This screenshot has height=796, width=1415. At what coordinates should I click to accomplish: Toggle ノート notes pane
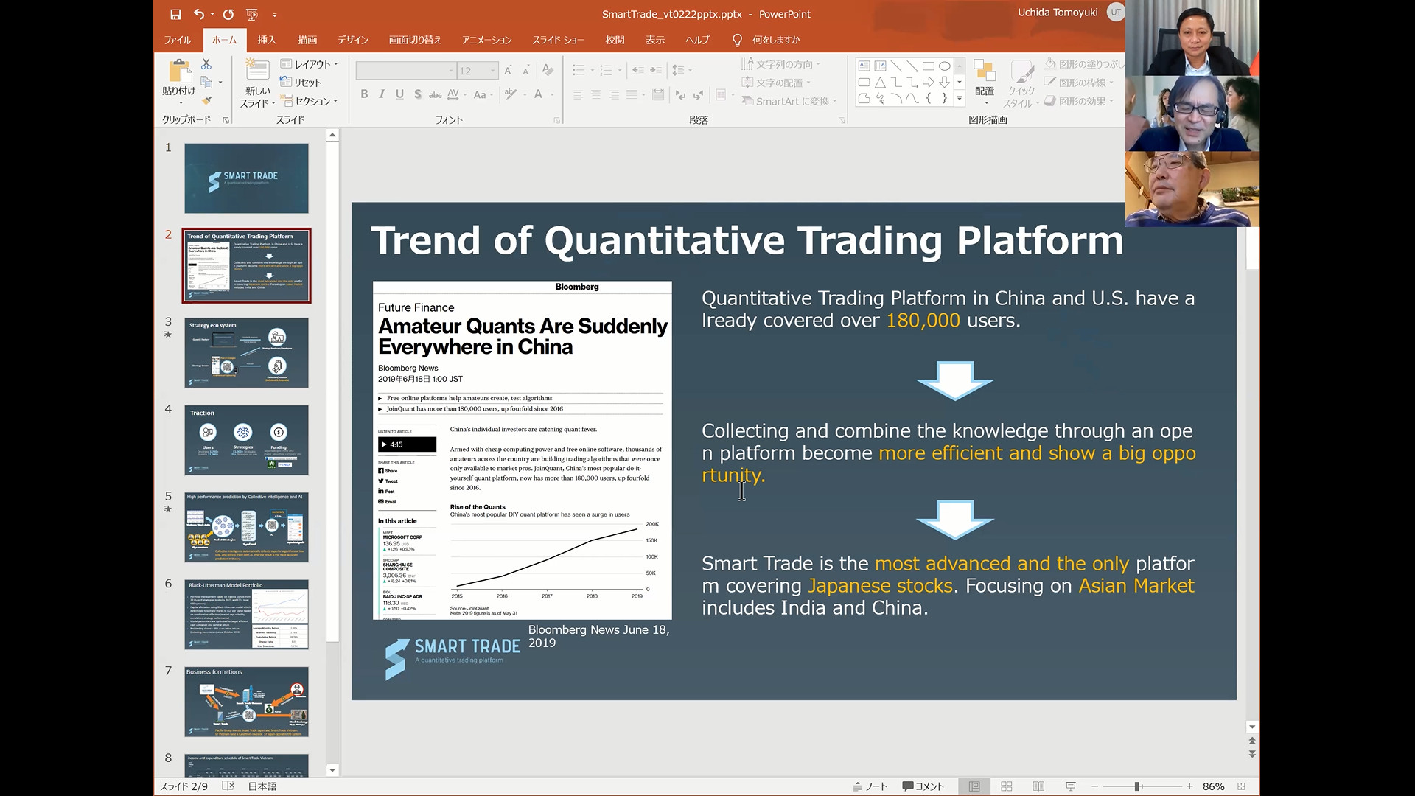[870, 786]
